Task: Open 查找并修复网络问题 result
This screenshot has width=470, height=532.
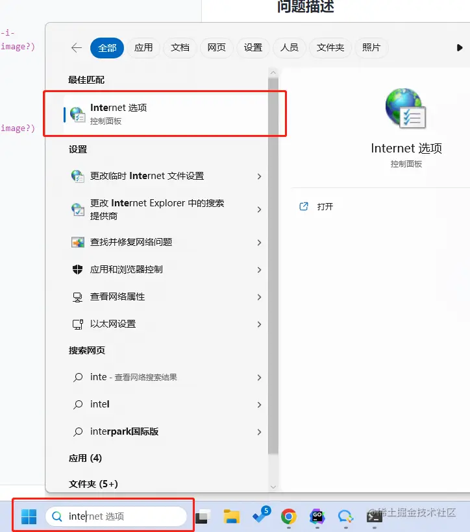Action: 166,242
